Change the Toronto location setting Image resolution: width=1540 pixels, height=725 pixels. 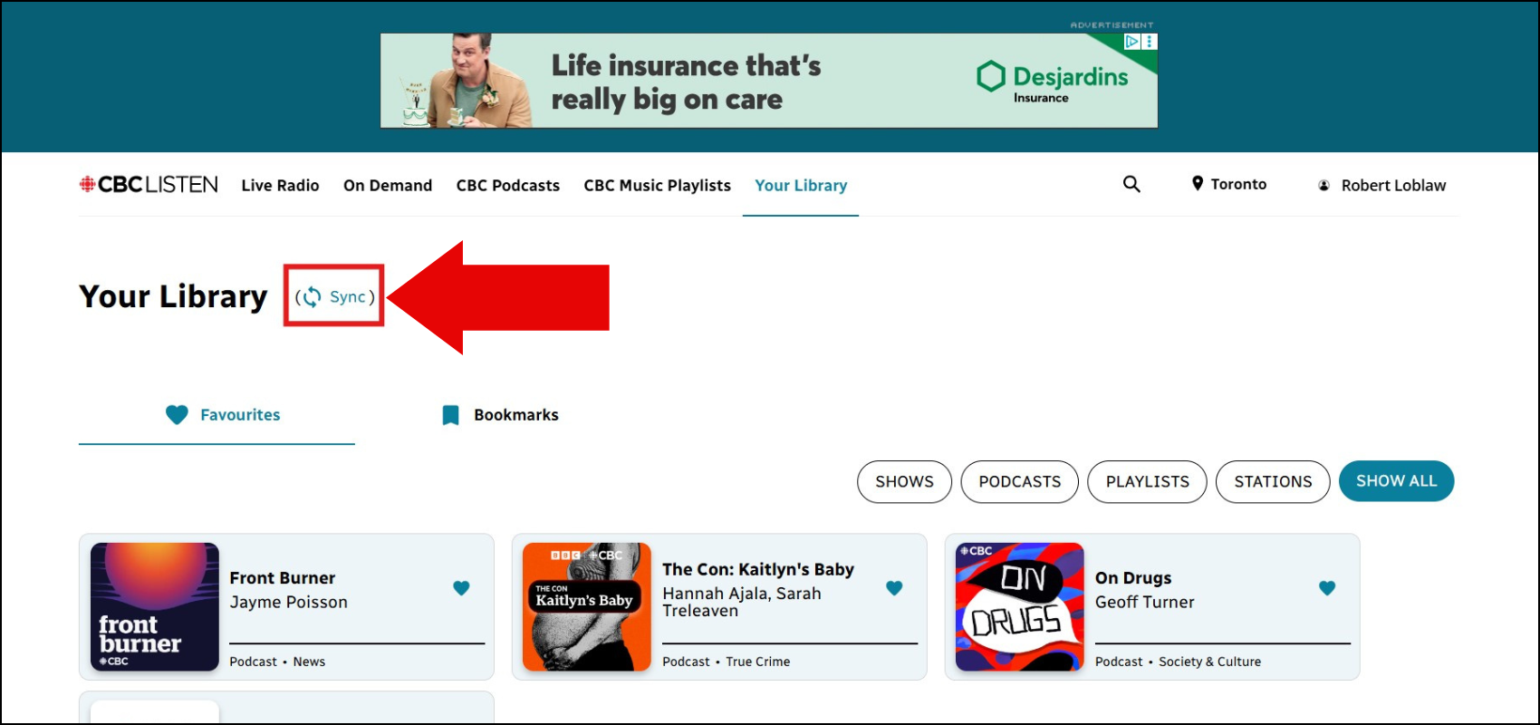point(1229,184)
